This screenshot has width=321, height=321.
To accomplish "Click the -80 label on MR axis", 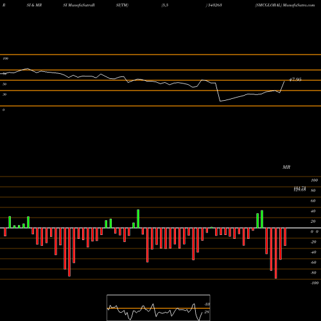I will pyautogui.click(x=313, y=273).
